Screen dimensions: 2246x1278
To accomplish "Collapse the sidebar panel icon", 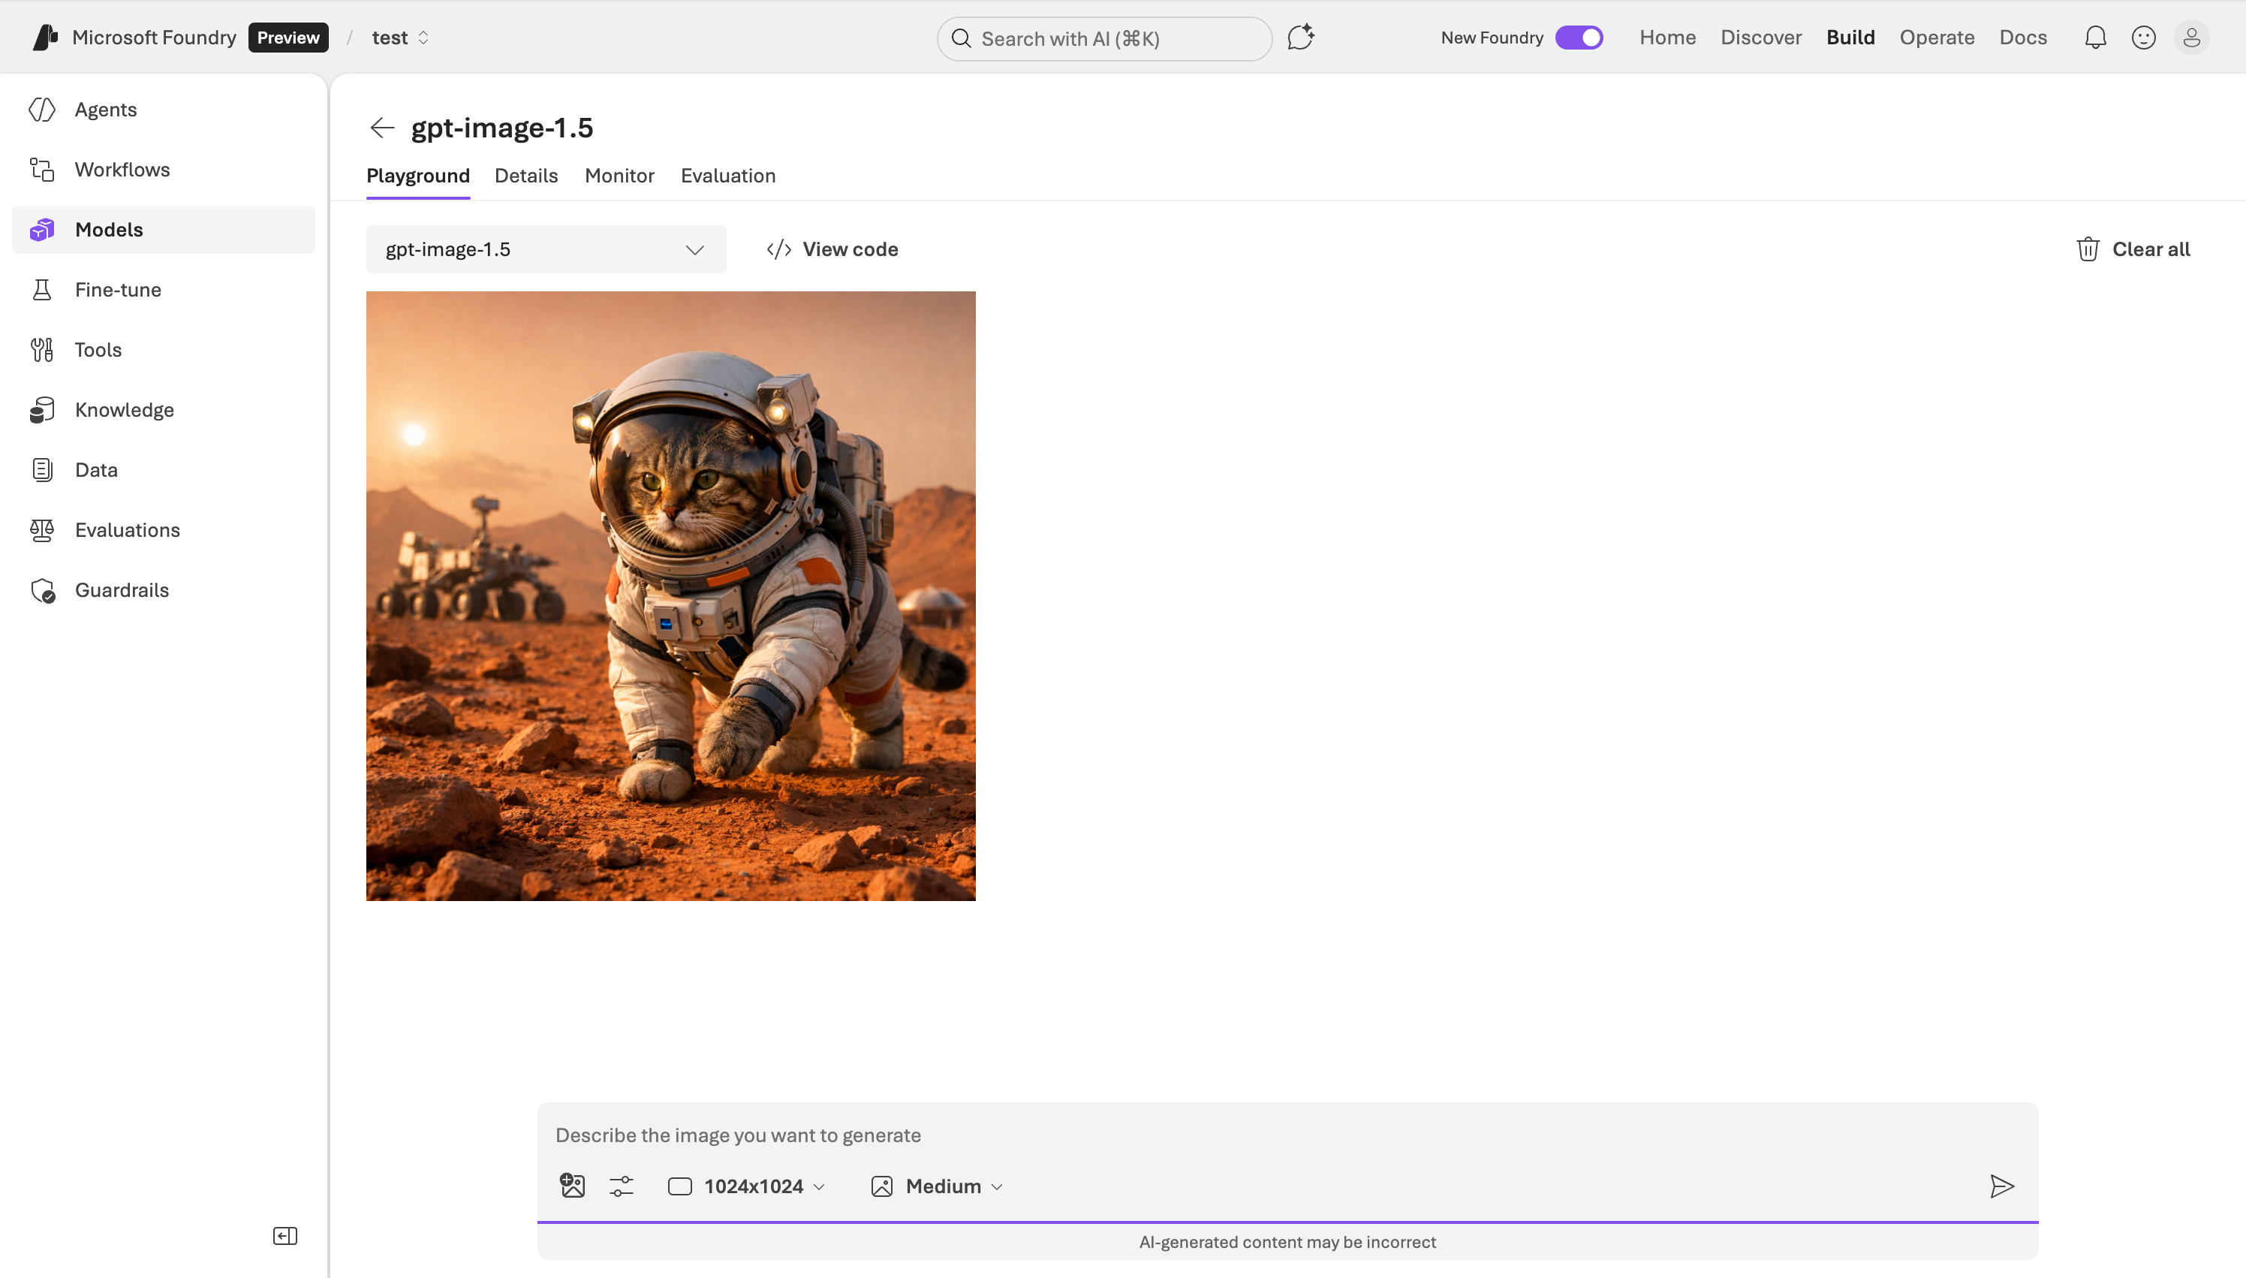I will (x=285, y=1236).
